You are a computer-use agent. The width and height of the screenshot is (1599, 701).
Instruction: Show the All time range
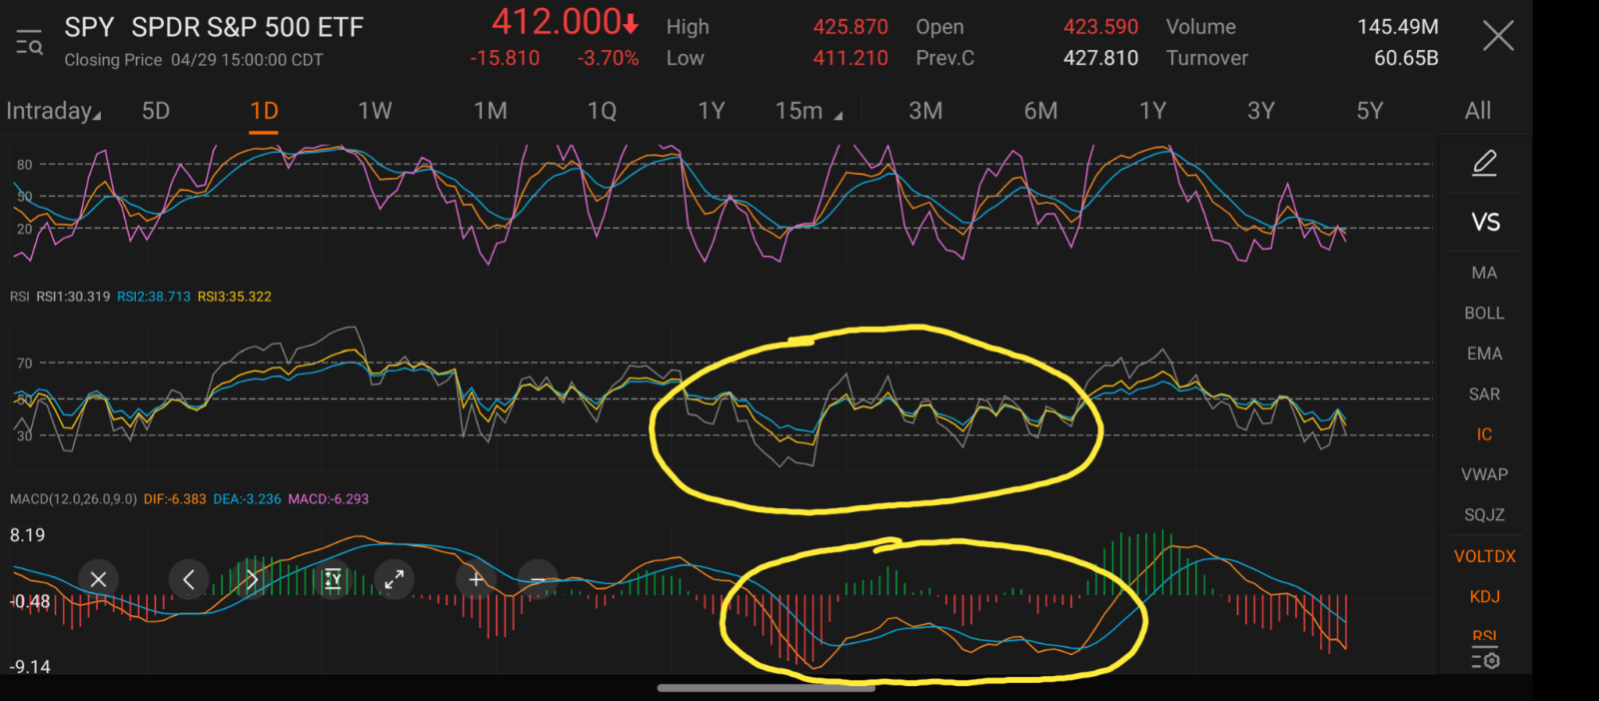coord(1478,111)
